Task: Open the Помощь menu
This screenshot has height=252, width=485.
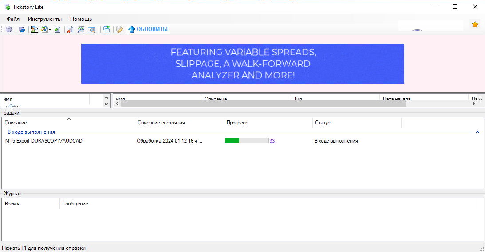Action: (x=81, y=19)
